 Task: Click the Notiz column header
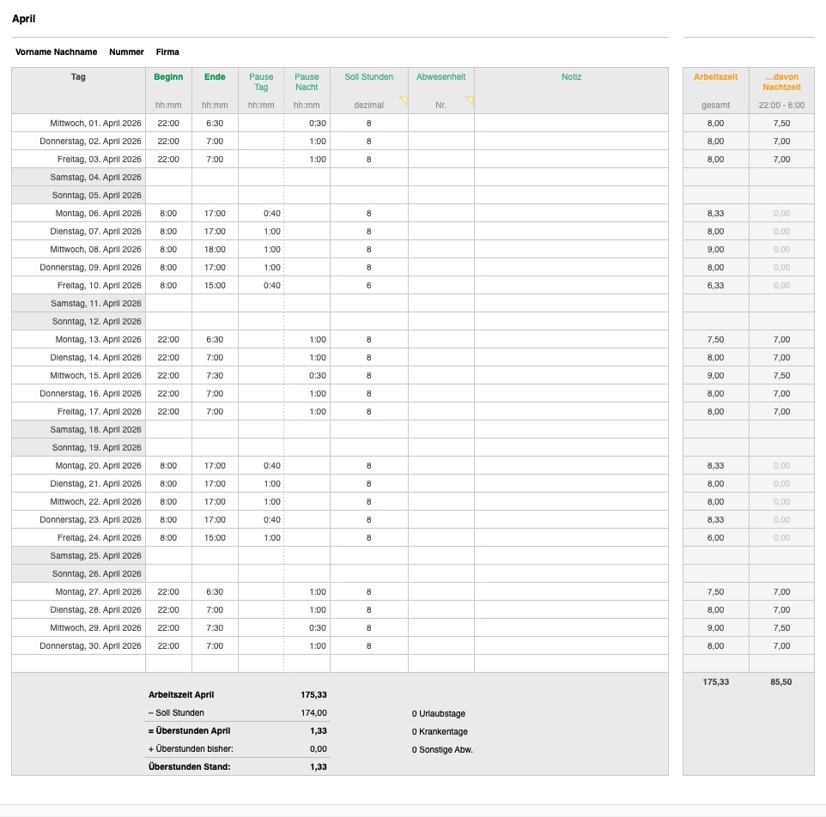click(x=571, y=77)
